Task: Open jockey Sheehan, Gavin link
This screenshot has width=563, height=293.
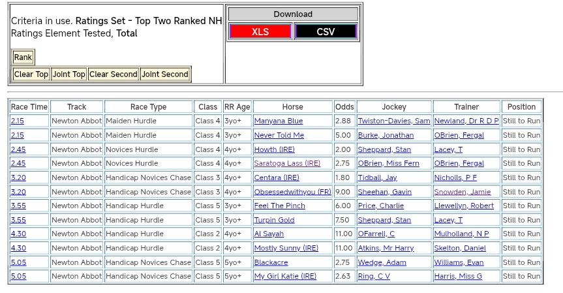Action: pos(384,192)
